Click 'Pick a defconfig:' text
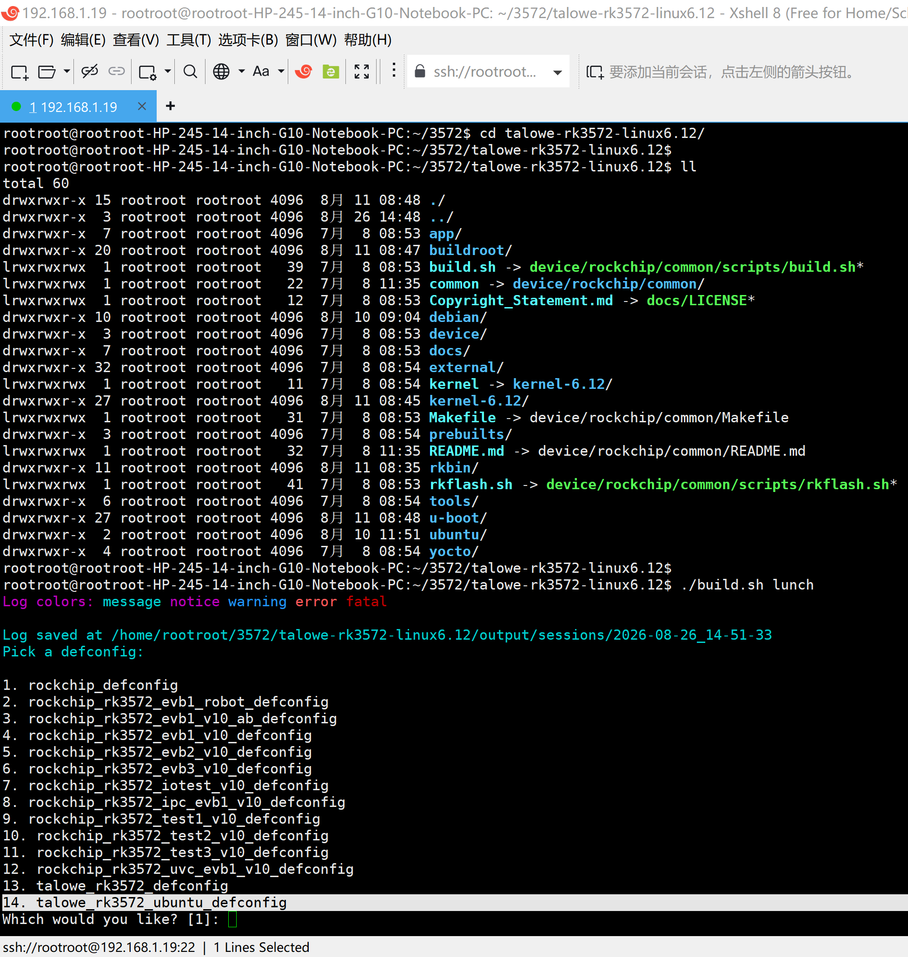 (73, 651)
